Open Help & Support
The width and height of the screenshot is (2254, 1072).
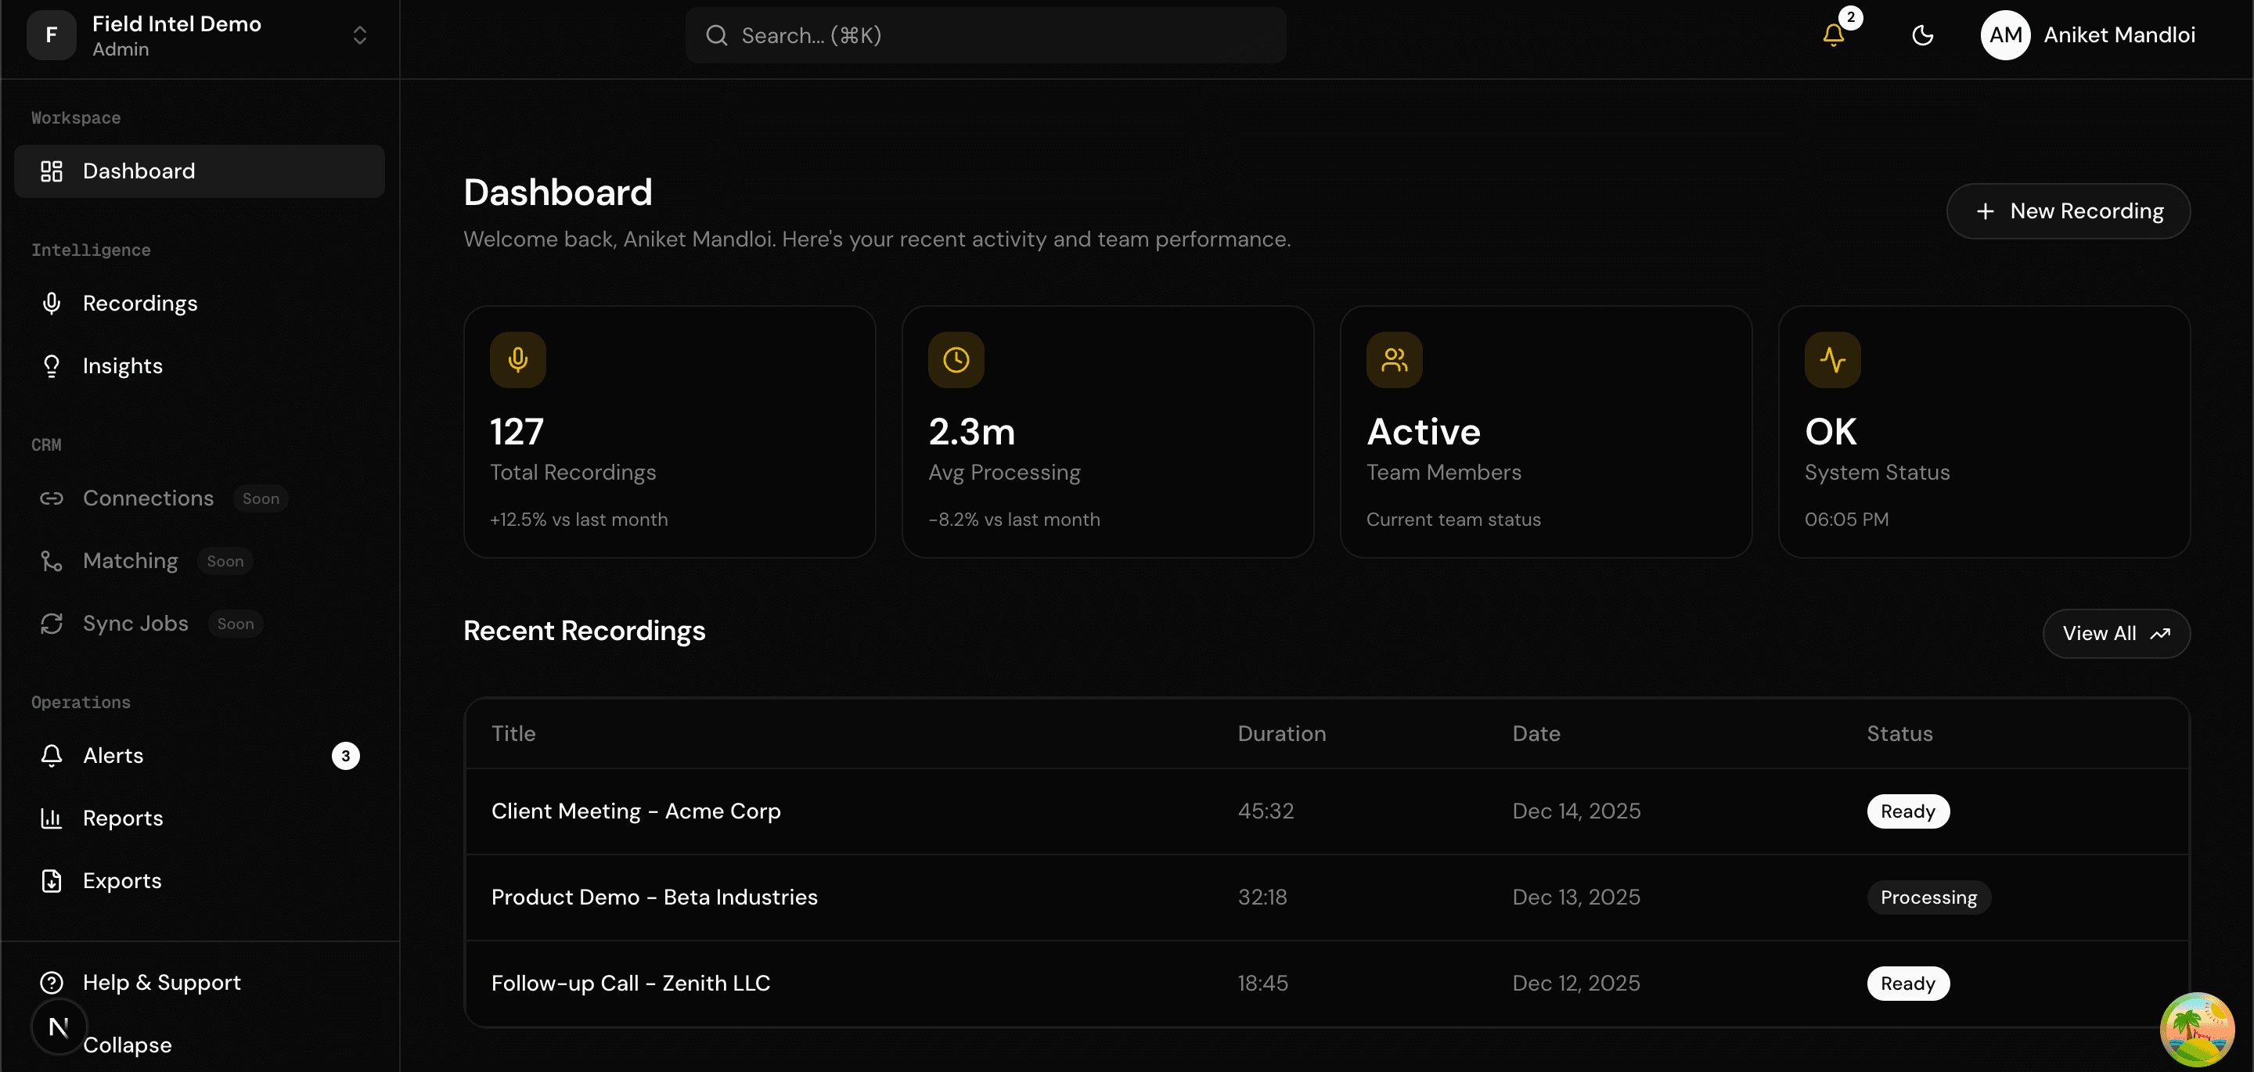200,982
